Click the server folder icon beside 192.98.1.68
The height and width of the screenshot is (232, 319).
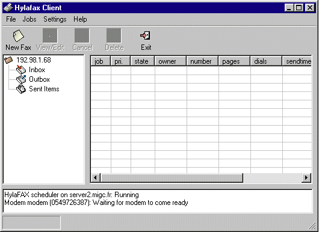(8, 60)
